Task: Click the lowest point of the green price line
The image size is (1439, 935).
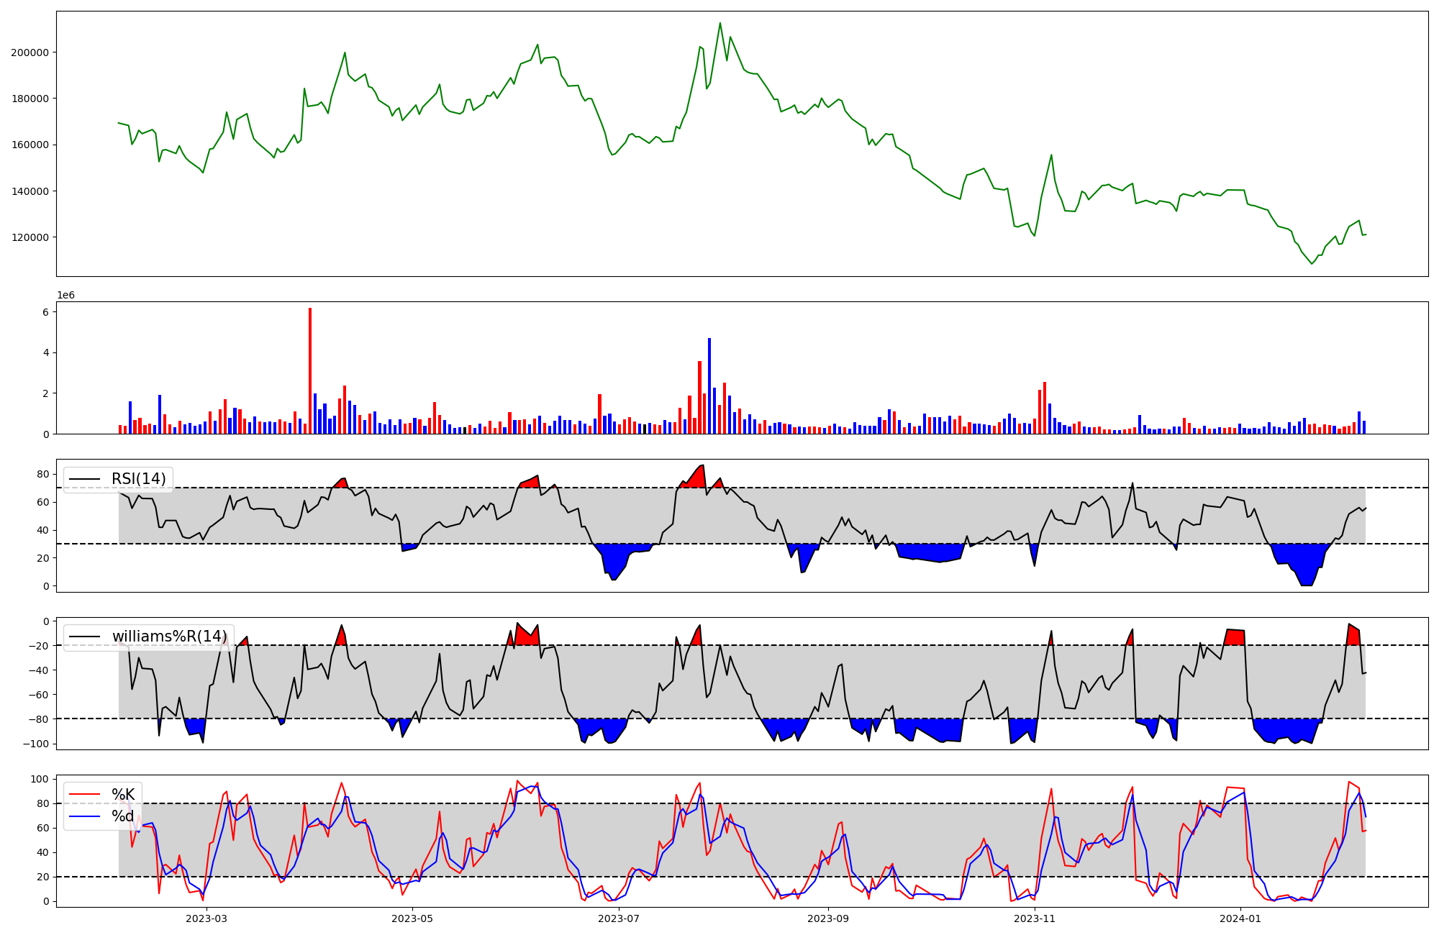Action: pos(1312,263)
